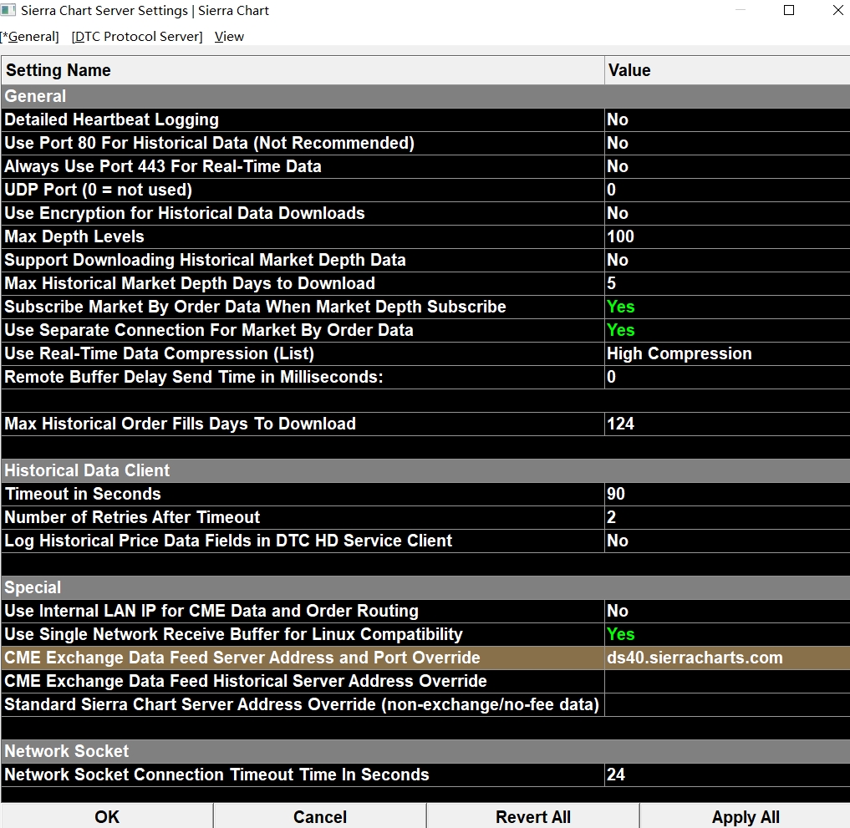Toggle Detailed Heartbeat Logging value

click(727, 119)
